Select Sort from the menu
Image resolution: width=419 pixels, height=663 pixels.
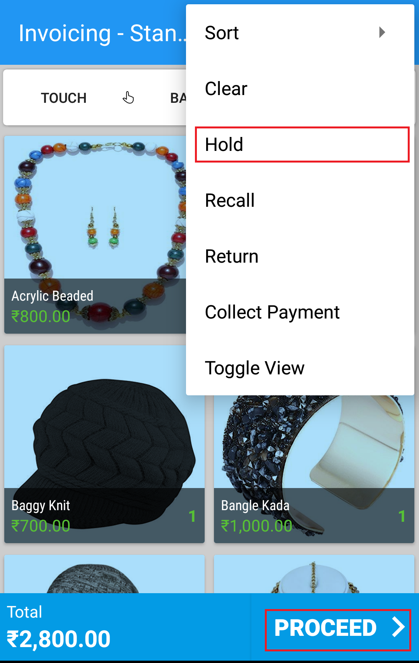[300, 33]
